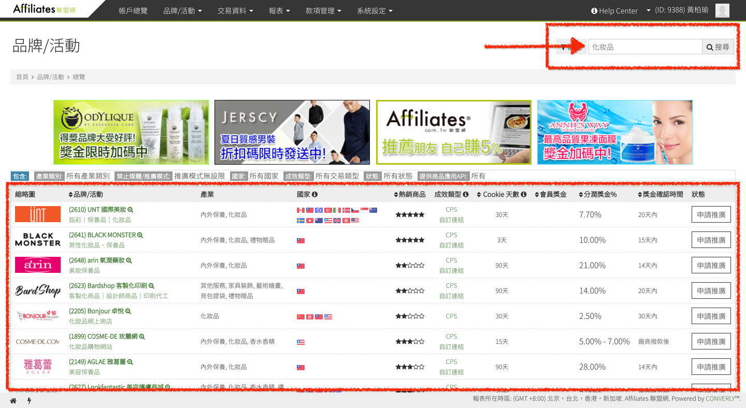Open the Affiliates 聯盟網 logo home
Image resolution: width=746 pixels, height=408 pixels.
[x=44, y=9]
